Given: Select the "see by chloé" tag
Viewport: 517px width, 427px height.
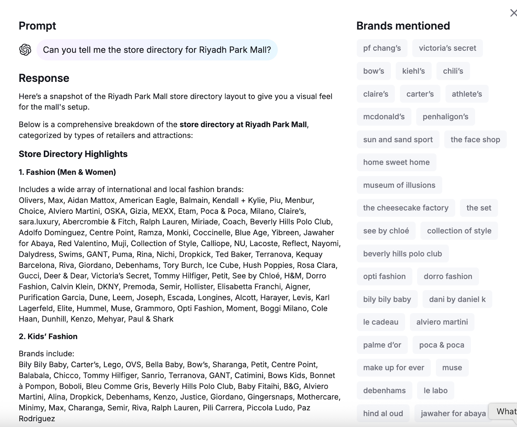Looking at the screenshot, I should coord(386,231).
